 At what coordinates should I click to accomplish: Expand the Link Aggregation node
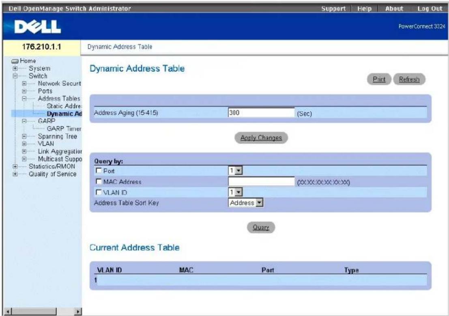tap(24, 151)
